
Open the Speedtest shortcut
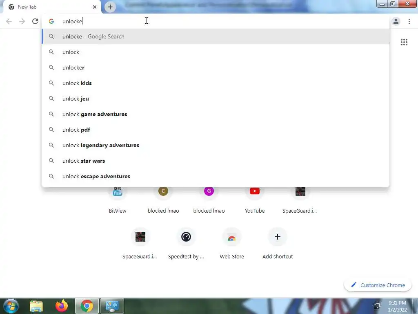coord(186,244)
